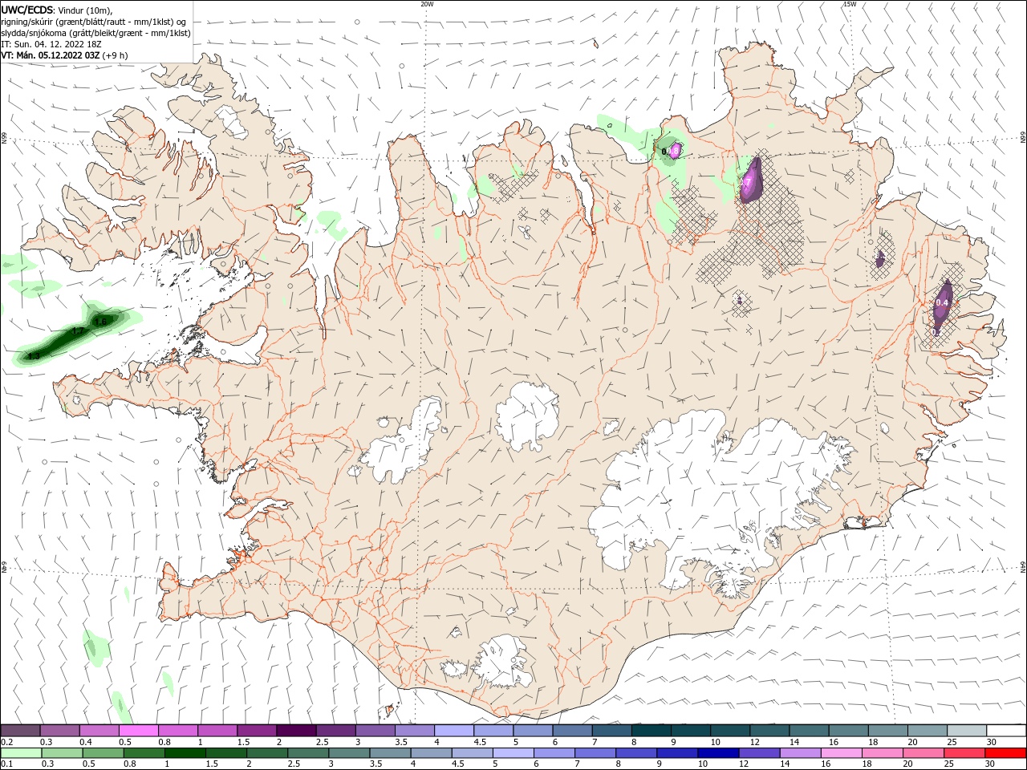Click the '(+9 h)' forecast offset text

pos(116,55)
